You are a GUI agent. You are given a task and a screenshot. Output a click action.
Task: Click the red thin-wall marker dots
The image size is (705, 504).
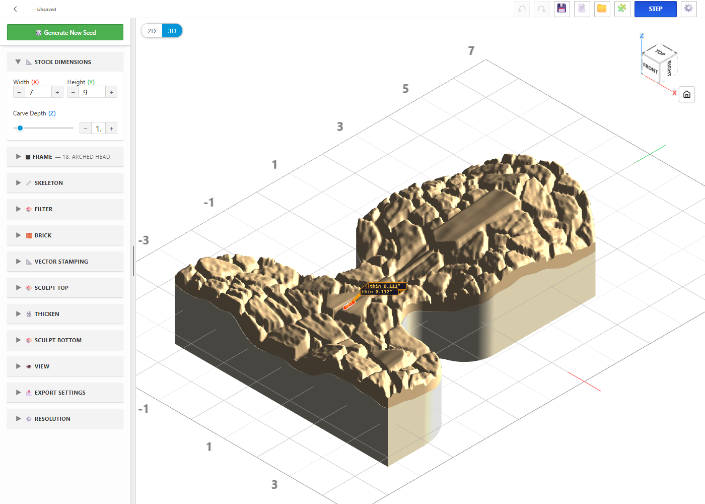pos(349,305)
